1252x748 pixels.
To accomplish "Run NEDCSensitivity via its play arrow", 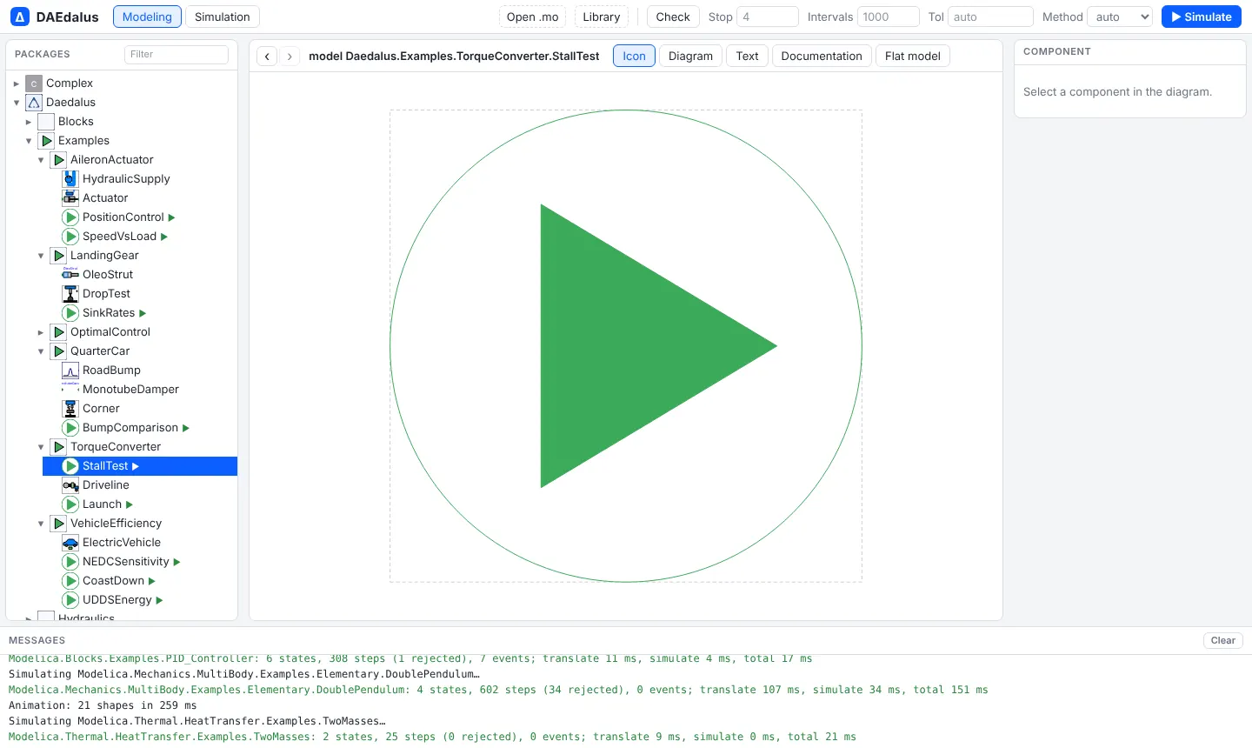I will (176, 562).
